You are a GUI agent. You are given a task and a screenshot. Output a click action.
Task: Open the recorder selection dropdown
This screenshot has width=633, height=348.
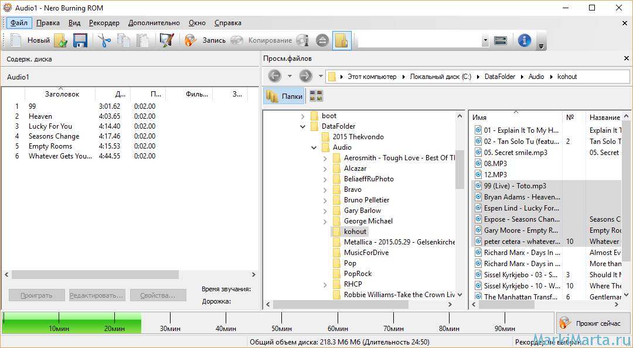485,40
